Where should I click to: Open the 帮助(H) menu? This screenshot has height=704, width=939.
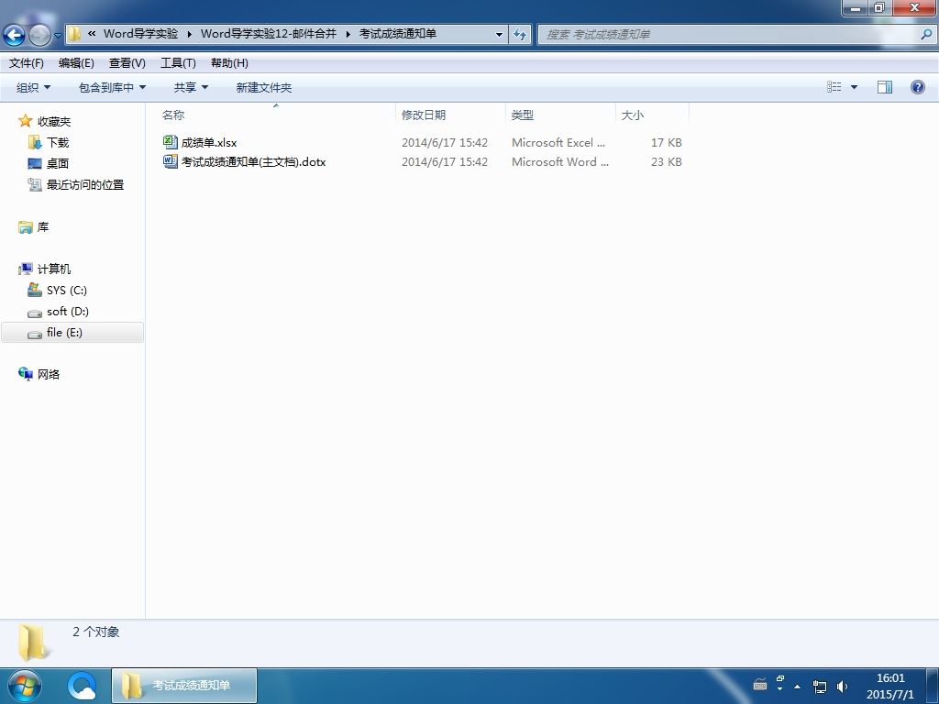click(229, 63)
